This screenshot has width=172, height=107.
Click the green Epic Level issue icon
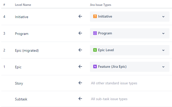click(95, 50)
